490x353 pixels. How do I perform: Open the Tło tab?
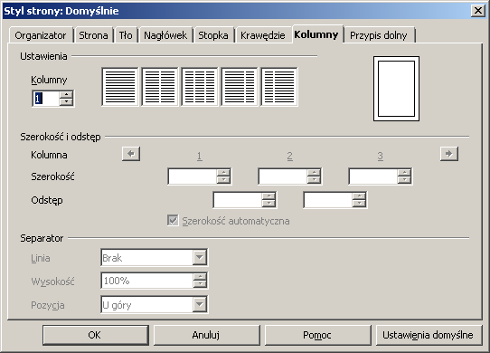126,35
